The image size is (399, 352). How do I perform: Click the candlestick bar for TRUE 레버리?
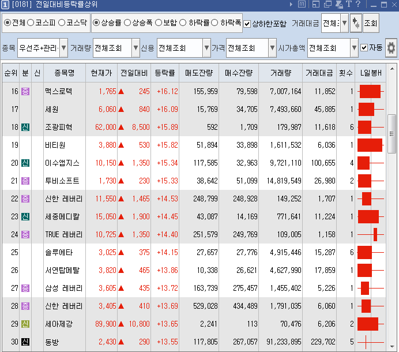[371, 235]
